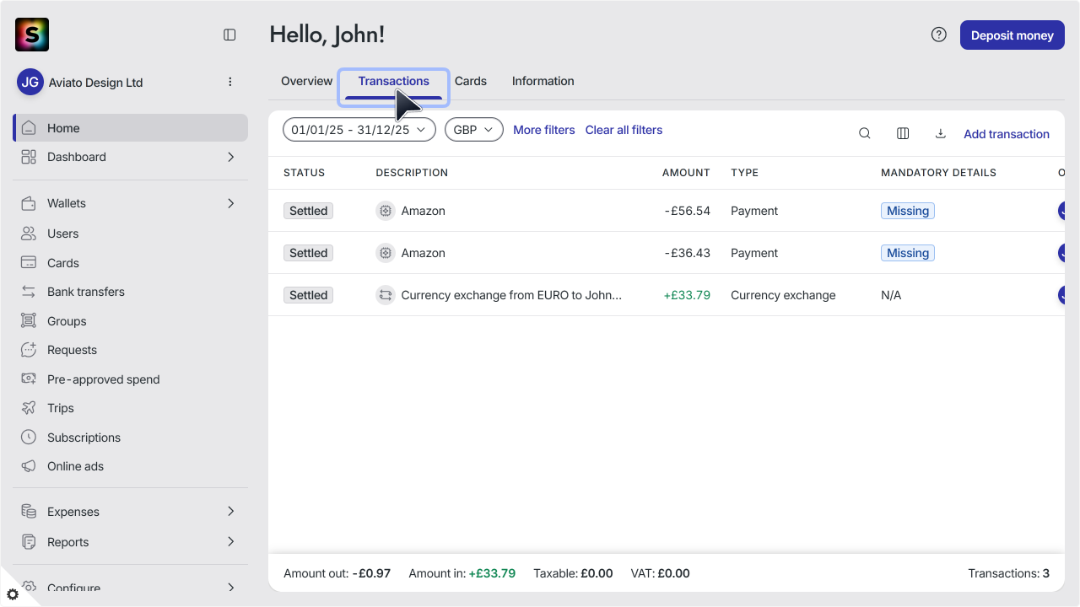
Task: Expand the Reports chevron in the sidebar
Action: pos(230,542)
